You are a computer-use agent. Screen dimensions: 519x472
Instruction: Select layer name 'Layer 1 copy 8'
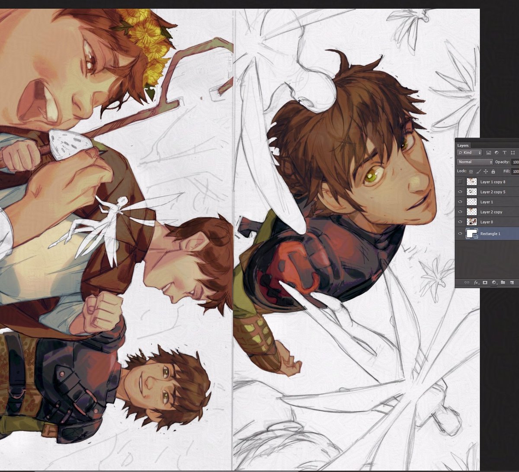(x=493, y=182)
